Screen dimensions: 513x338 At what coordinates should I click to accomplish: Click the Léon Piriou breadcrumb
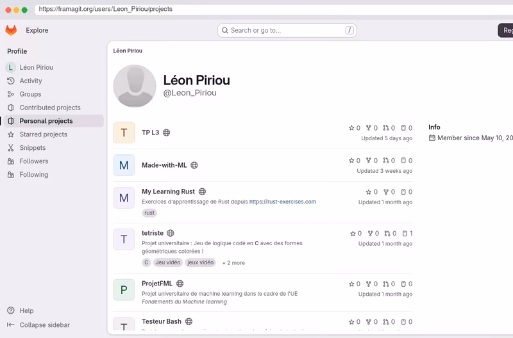click(x=128, y=51)
